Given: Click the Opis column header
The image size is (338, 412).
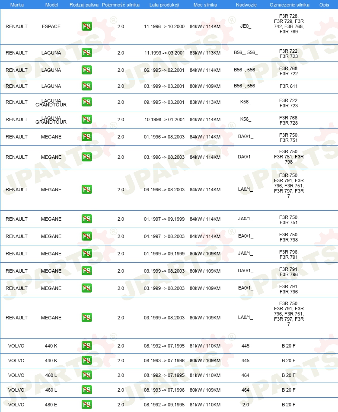Looking at the screenshot, I should pos(324,5).
